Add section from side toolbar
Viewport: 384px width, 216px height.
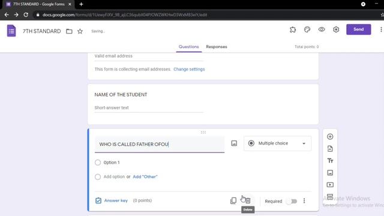tap(330, 197)
